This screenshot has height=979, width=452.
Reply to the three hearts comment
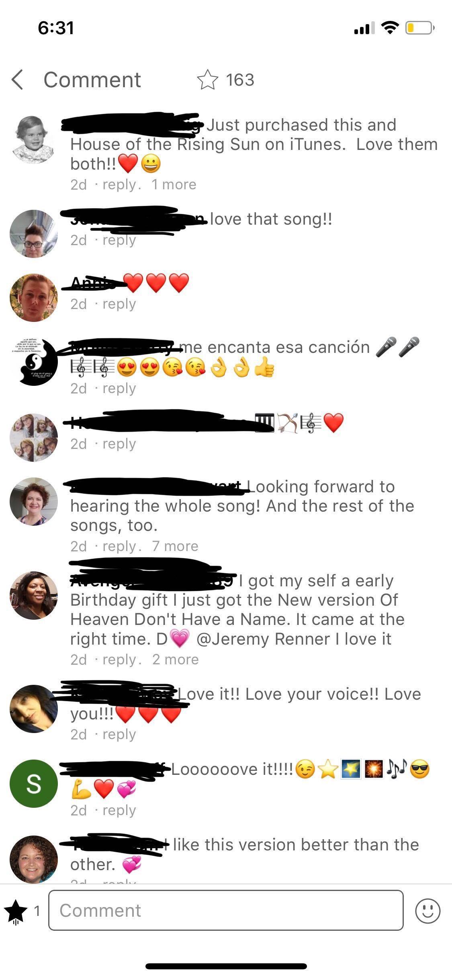click(x=119, y=304)
